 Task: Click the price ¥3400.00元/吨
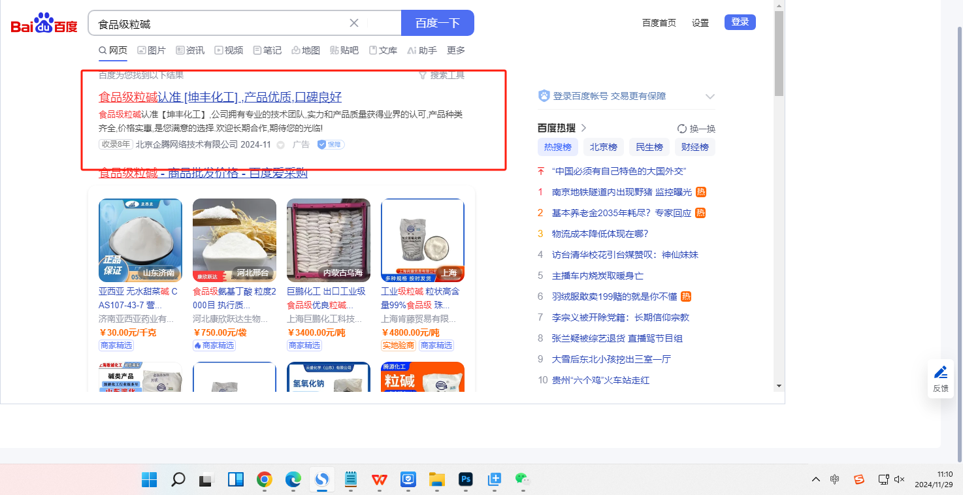pos(316,332)
